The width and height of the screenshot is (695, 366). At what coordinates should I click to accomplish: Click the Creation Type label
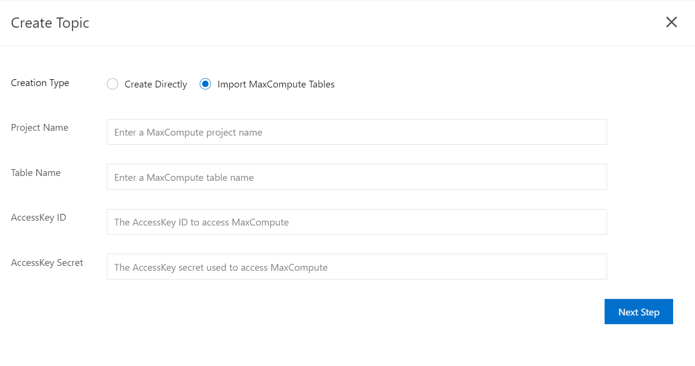point(40,83)
